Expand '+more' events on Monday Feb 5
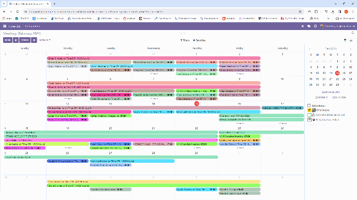Viewport: 357px width, 200px height. pos(68,99)
